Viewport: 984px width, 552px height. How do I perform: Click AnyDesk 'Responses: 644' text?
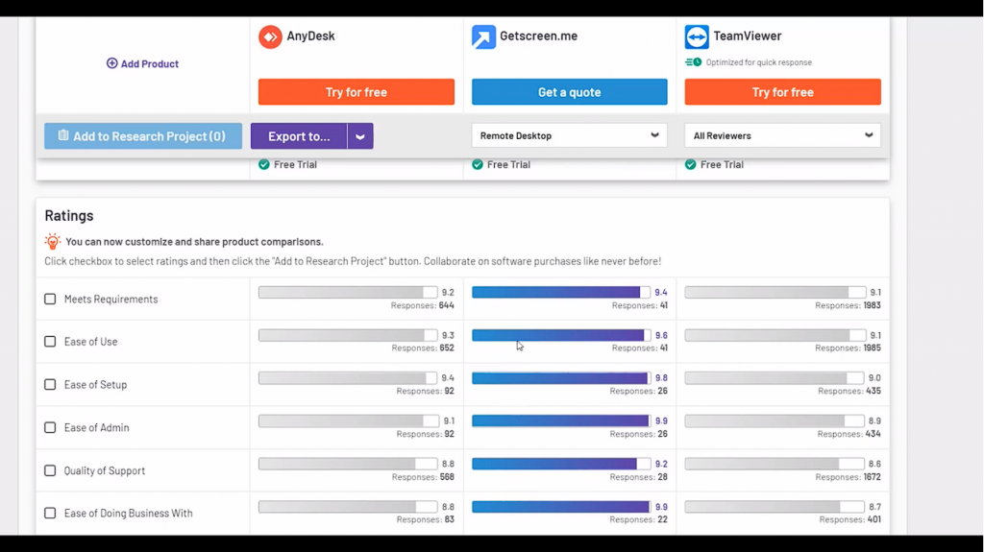tap(423, 305)
